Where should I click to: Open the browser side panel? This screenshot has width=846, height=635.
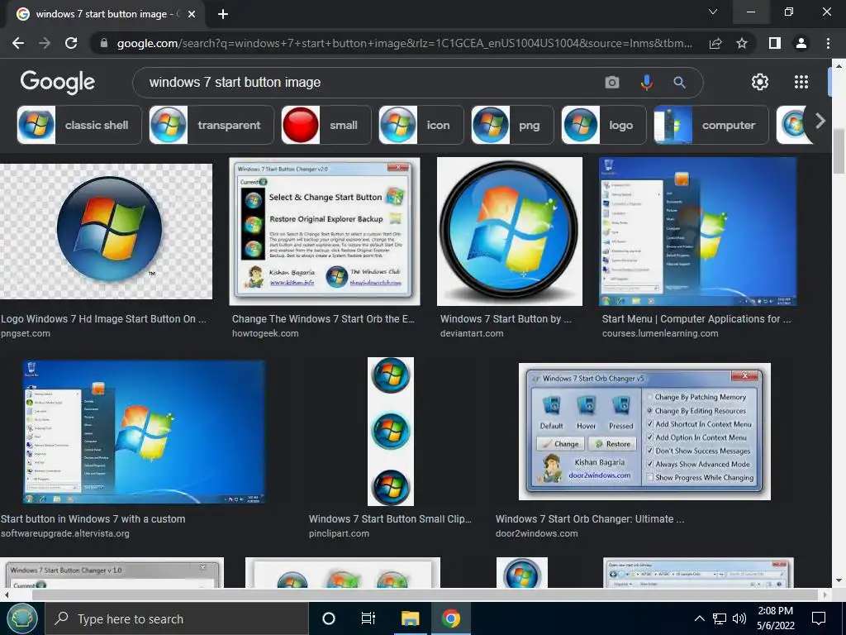point(775,43)
